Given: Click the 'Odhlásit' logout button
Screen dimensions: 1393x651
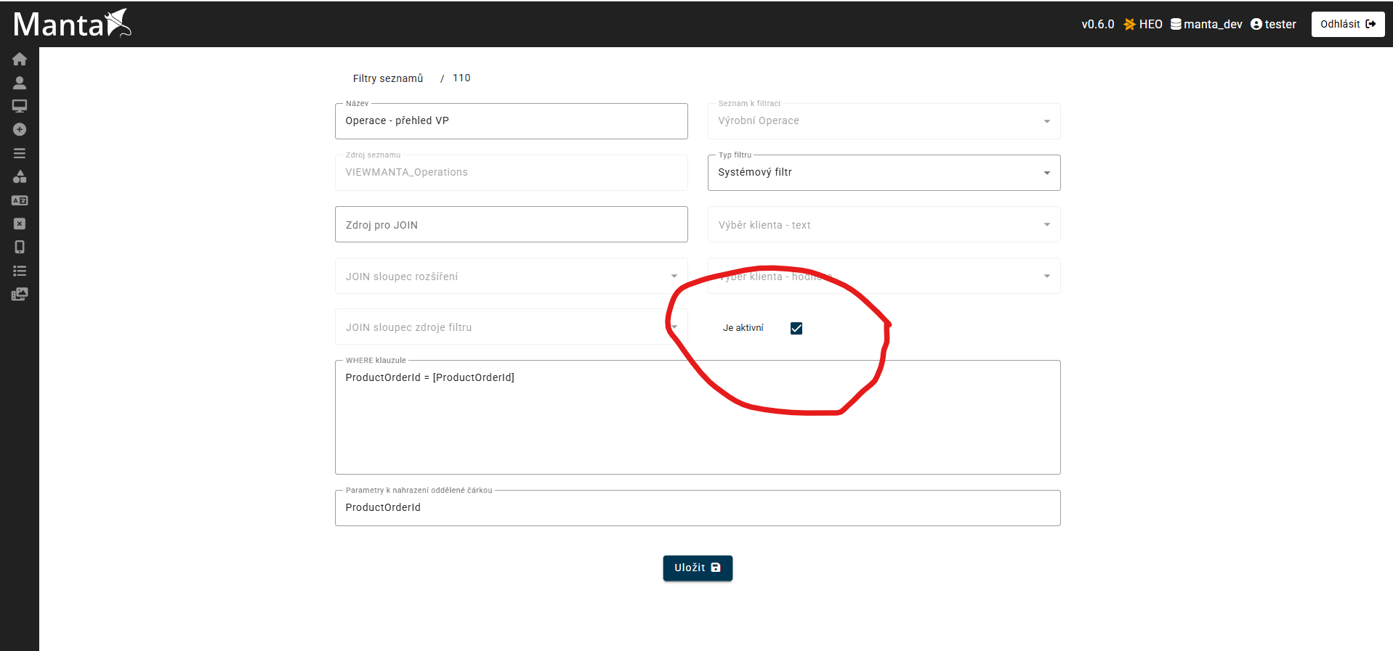Looking at the screenshot, I should pos(1347,24).
